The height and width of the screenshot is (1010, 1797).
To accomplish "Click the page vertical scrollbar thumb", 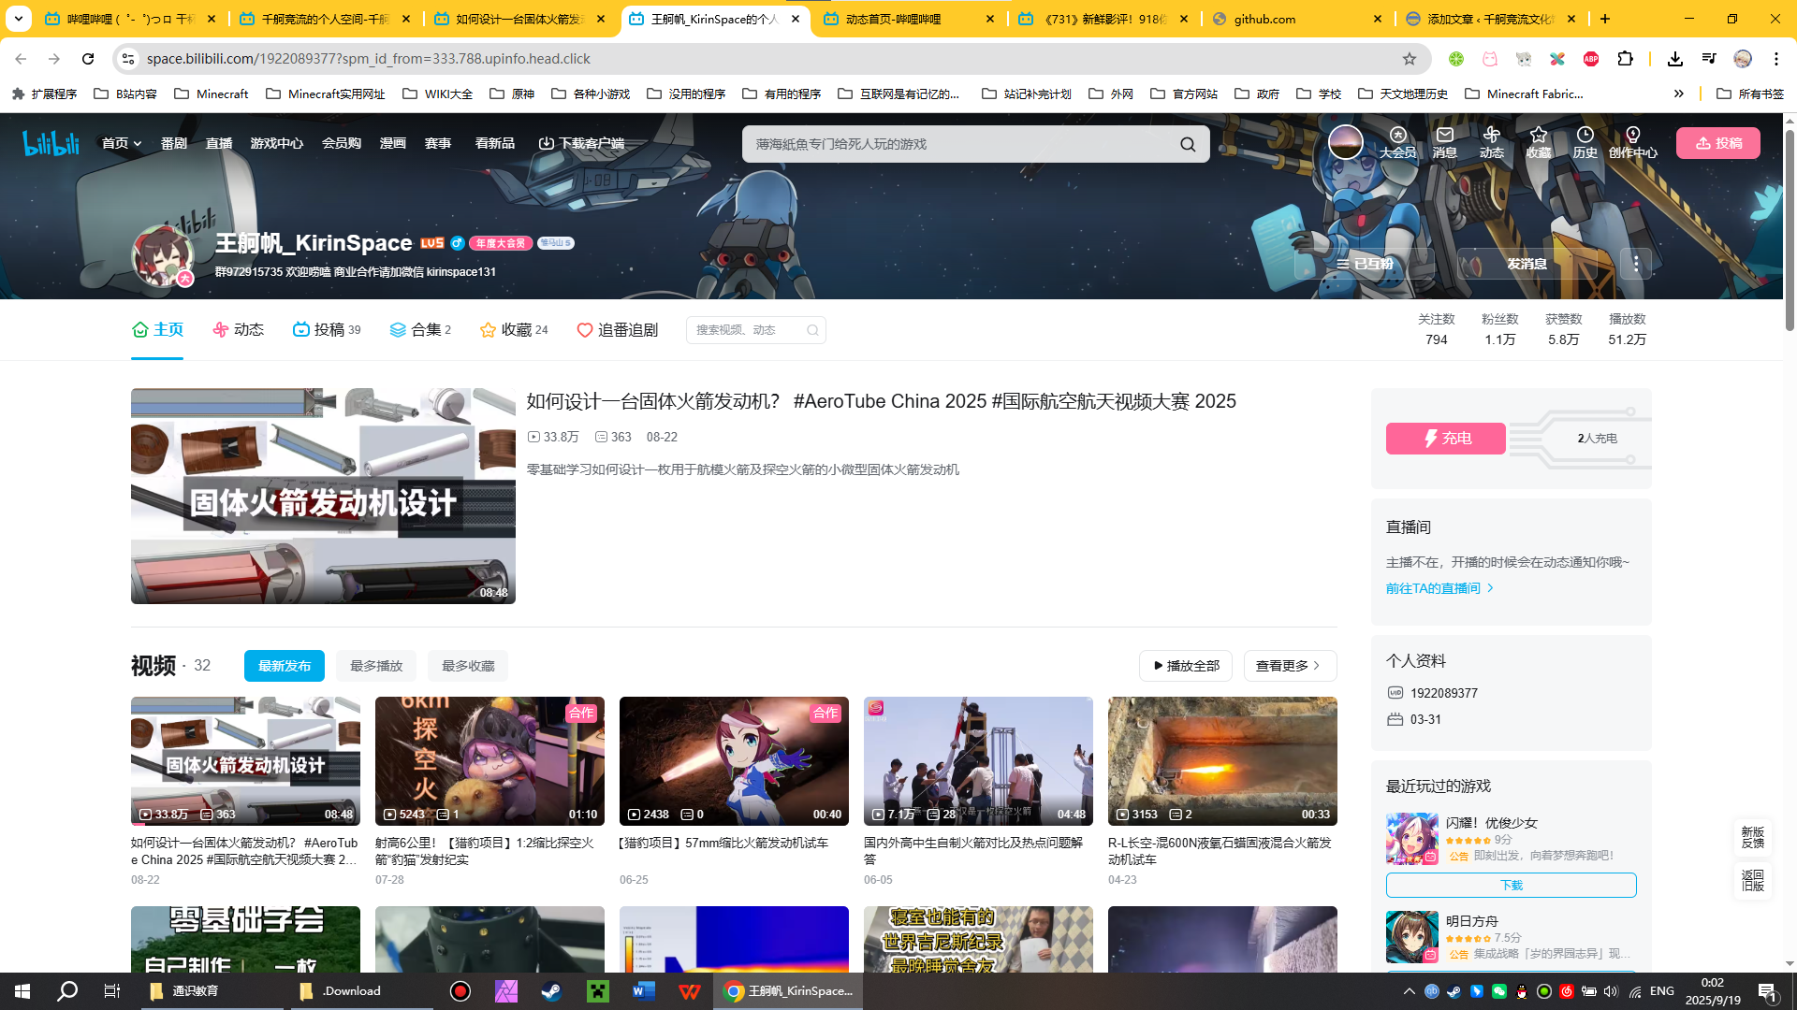I will [x=1790, y=229].
